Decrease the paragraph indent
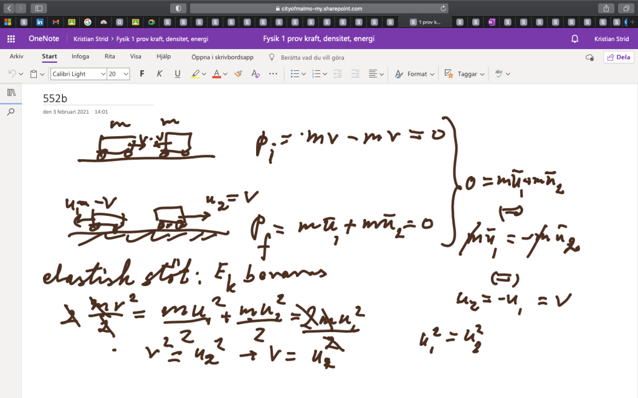 pyautogui.click(x=338, y=73)
